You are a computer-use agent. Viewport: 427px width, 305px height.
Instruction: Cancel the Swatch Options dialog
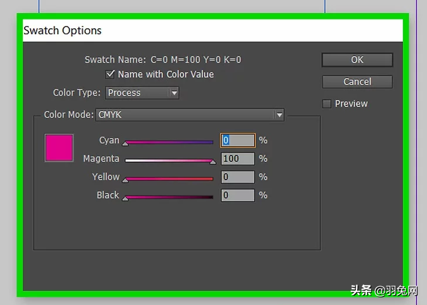coord(357,81)
